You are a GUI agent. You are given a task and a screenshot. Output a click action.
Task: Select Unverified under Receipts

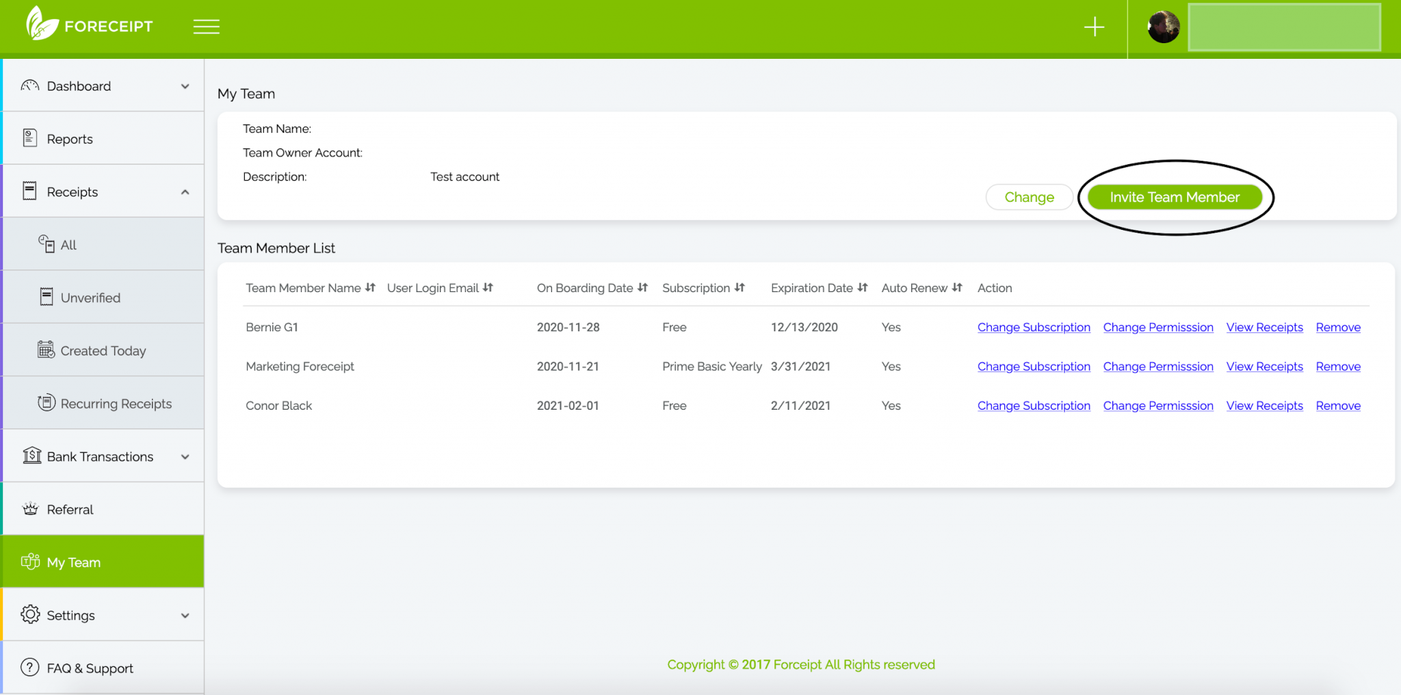pos(90,297)
